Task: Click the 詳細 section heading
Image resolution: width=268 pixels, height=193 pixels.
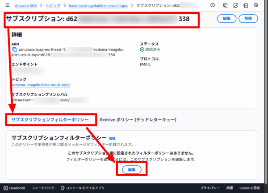Action: point(17,35)
